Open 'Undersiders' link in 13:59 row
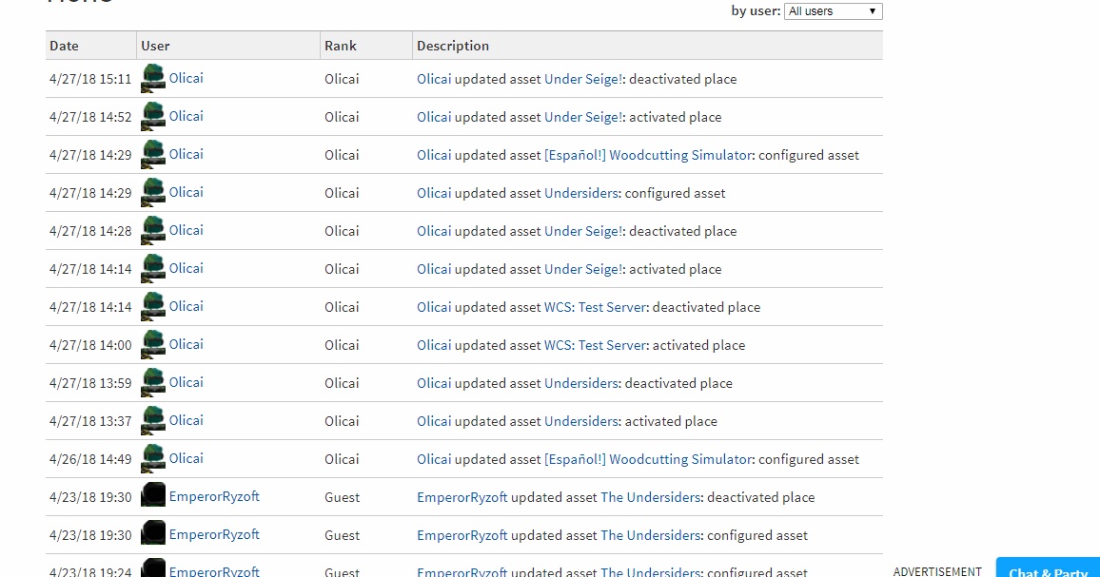Screen dimensions: 1100x577 (x=581, y=383)
